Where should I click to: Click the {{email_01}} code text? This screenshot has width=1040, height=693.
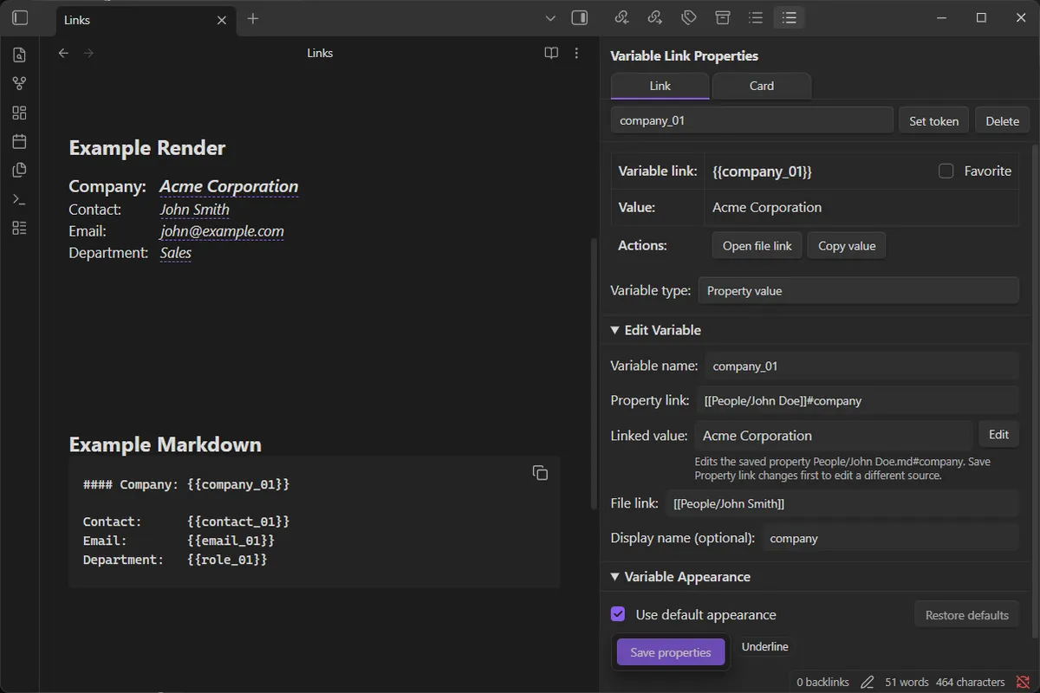click(231, 541)
